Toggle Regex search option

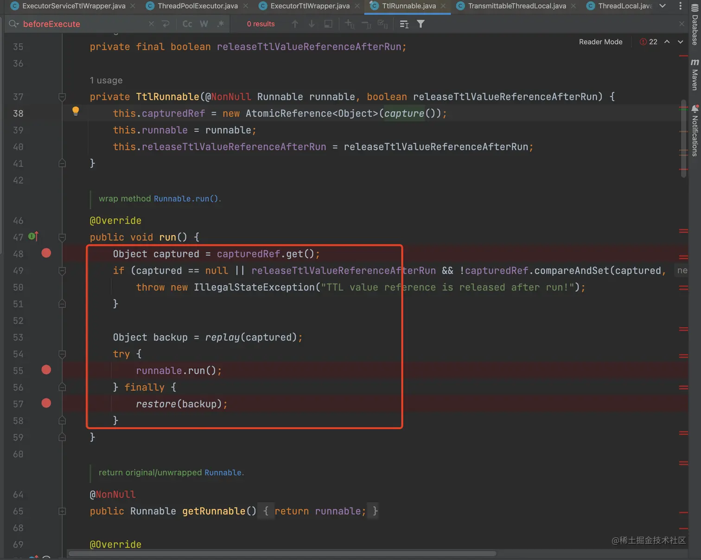221,24
